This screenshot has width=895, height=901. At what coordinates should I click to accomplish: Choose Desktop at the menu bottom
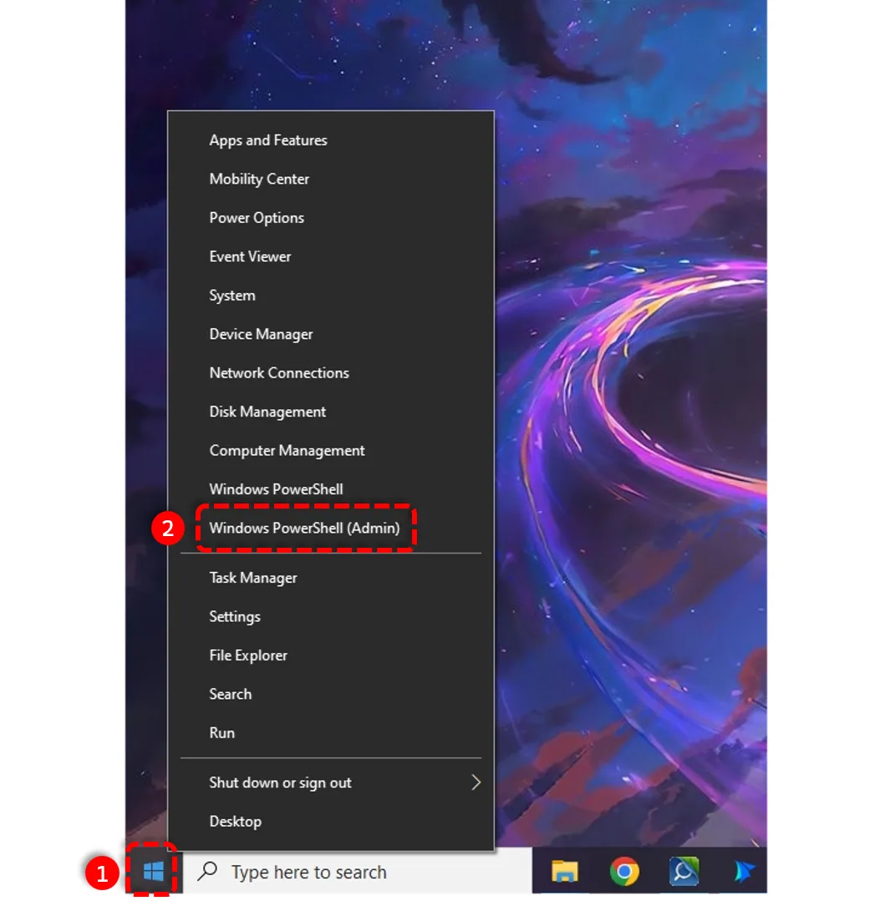coord(331,822)
